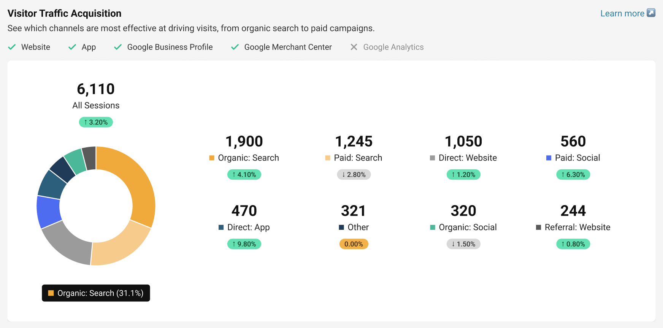Click the external link arrow icon
This screenshot has height=328, width=663.
[651, 13]
